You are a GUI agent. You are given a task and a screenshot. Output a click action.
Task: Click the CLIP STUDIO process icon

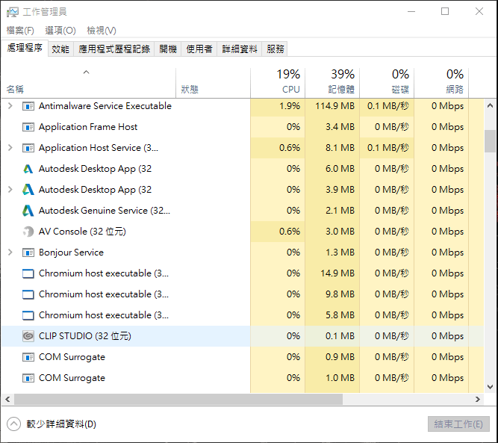click(x=28, y=336)
